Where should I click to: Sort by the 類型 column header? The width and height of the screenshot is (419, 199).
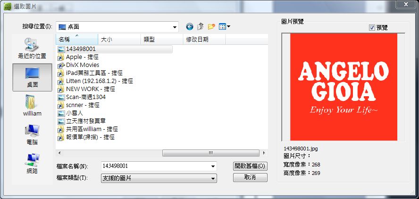162,40
